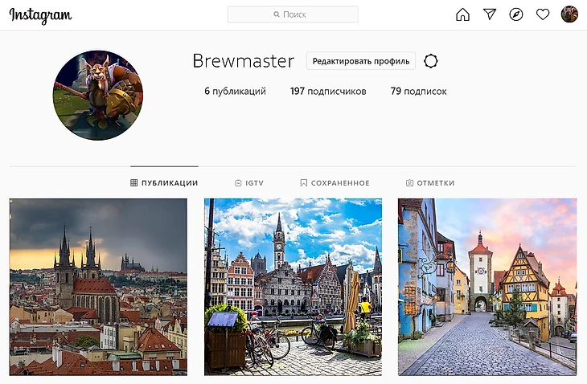Open the clock tower with bicycles post
This screenshot has height=384, width=587.
point(293,287)
